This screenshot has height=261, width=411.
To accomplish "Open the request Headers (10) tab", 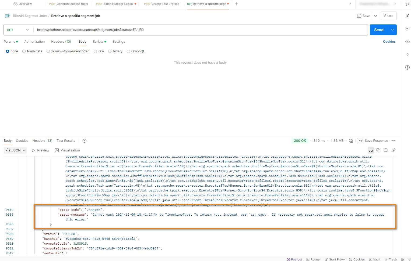I will [x=61, y=42].
